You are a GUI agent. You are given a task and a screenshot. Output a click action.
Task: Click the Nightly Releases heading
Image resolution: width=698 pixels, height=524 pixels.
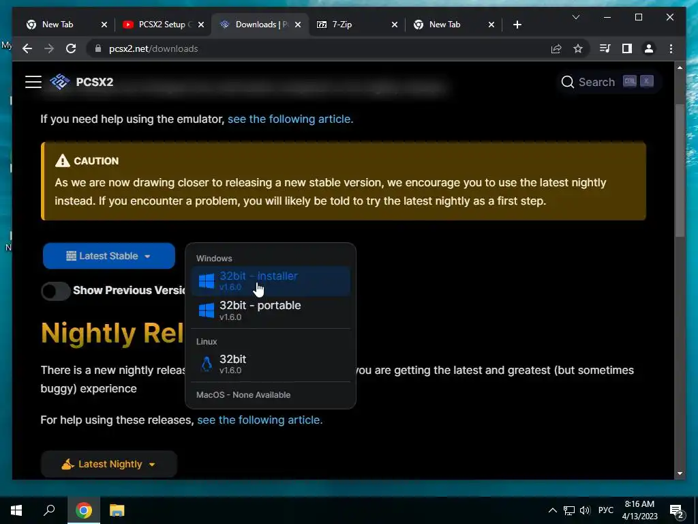tap(112, 333)
